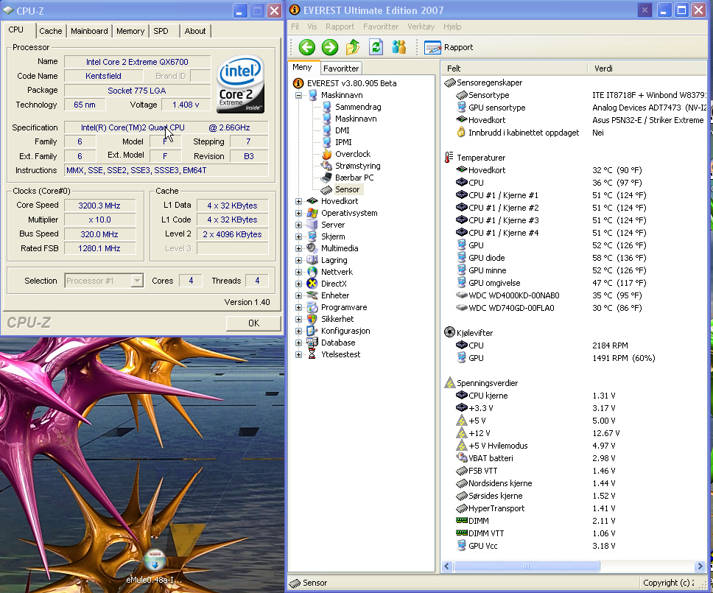The image size is (713, 593).
Task: Click the Nettverk globe icon in tree
Action: (x=312, y=272)
